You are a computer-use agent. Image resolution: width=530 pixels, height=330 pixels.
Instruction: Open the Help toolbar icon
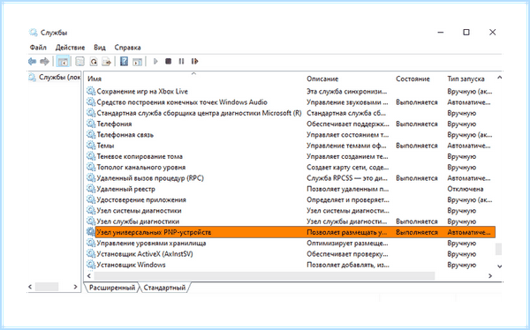[124, 62]
